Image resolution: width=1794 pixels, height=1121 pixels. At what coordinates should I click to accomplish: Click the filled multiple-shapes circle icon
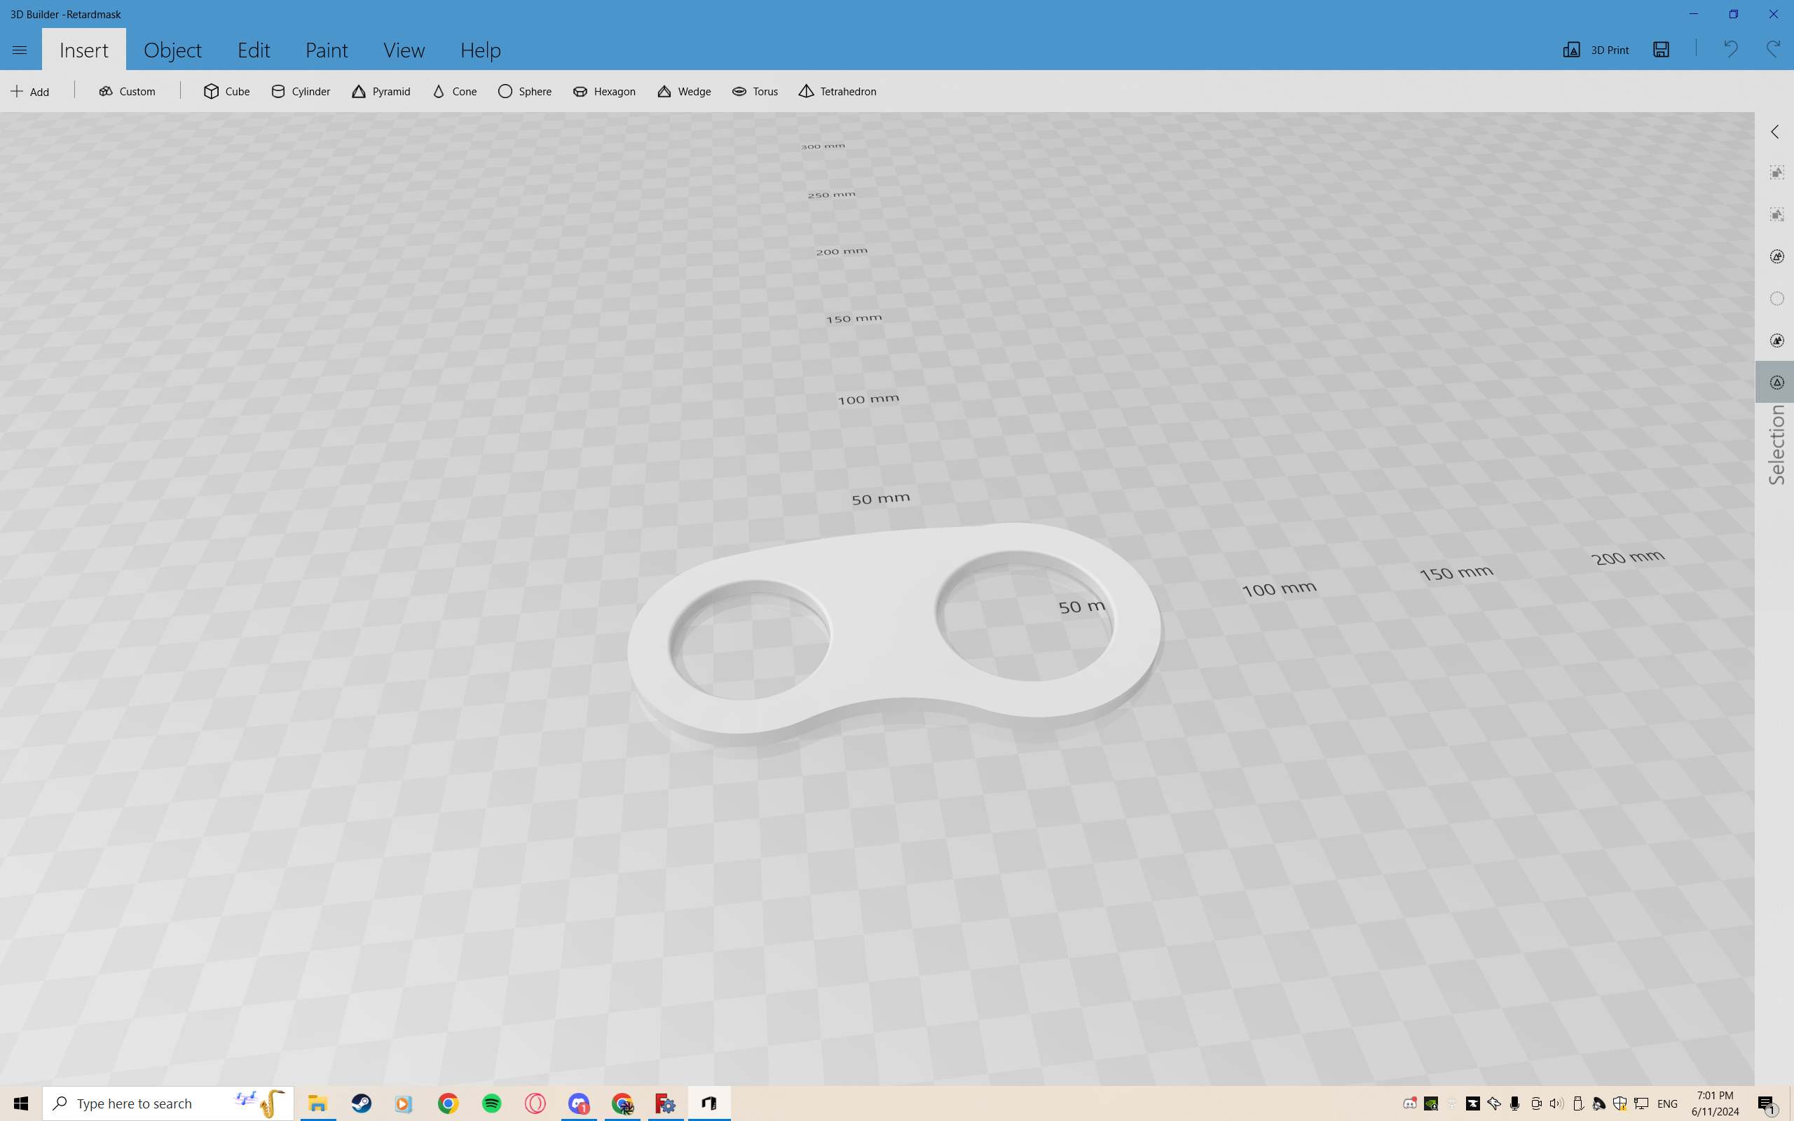1777,341
